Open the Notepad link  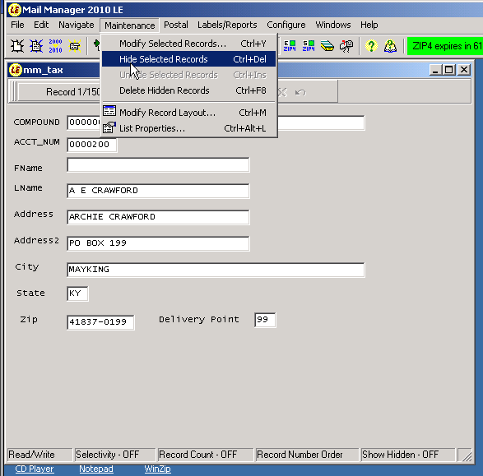(x=96, y=469)
